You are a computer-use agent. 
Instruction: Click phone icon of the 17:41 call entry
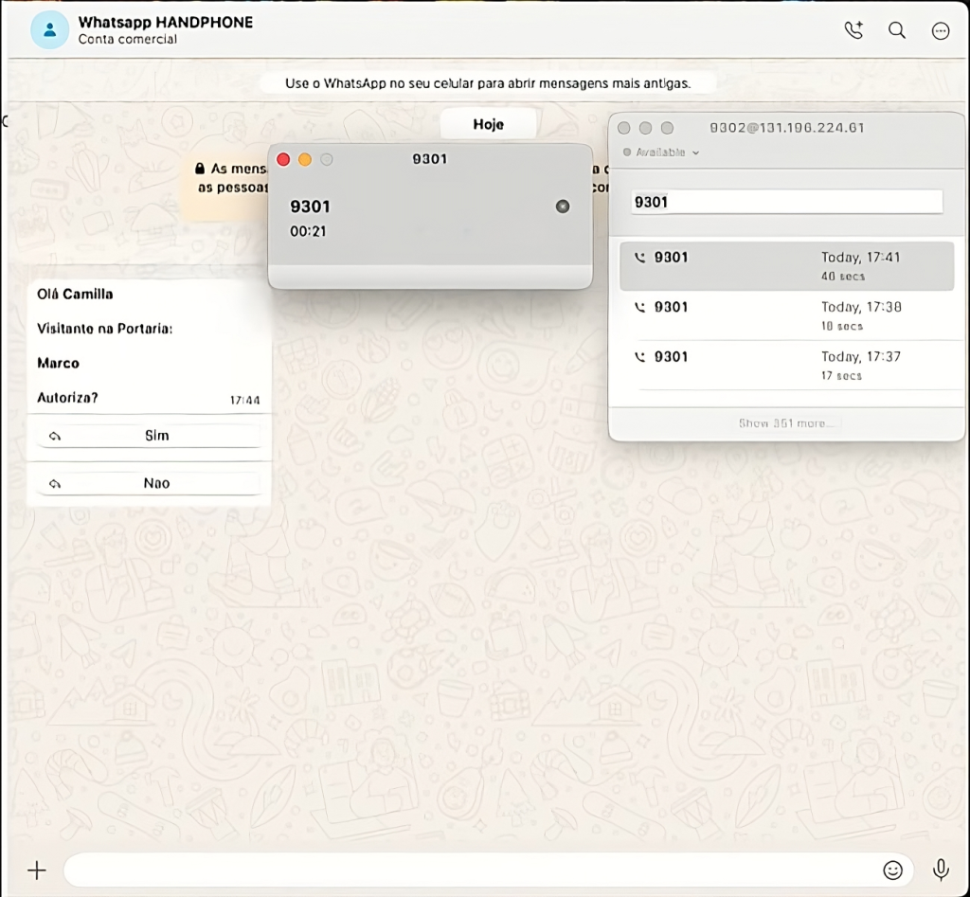pyautogui.click(x=639, y=258)
